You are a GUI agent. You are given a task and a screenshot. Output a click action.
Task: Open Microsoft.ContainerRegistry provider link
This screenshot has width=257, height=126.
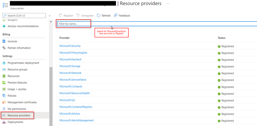tap(76, 107)
